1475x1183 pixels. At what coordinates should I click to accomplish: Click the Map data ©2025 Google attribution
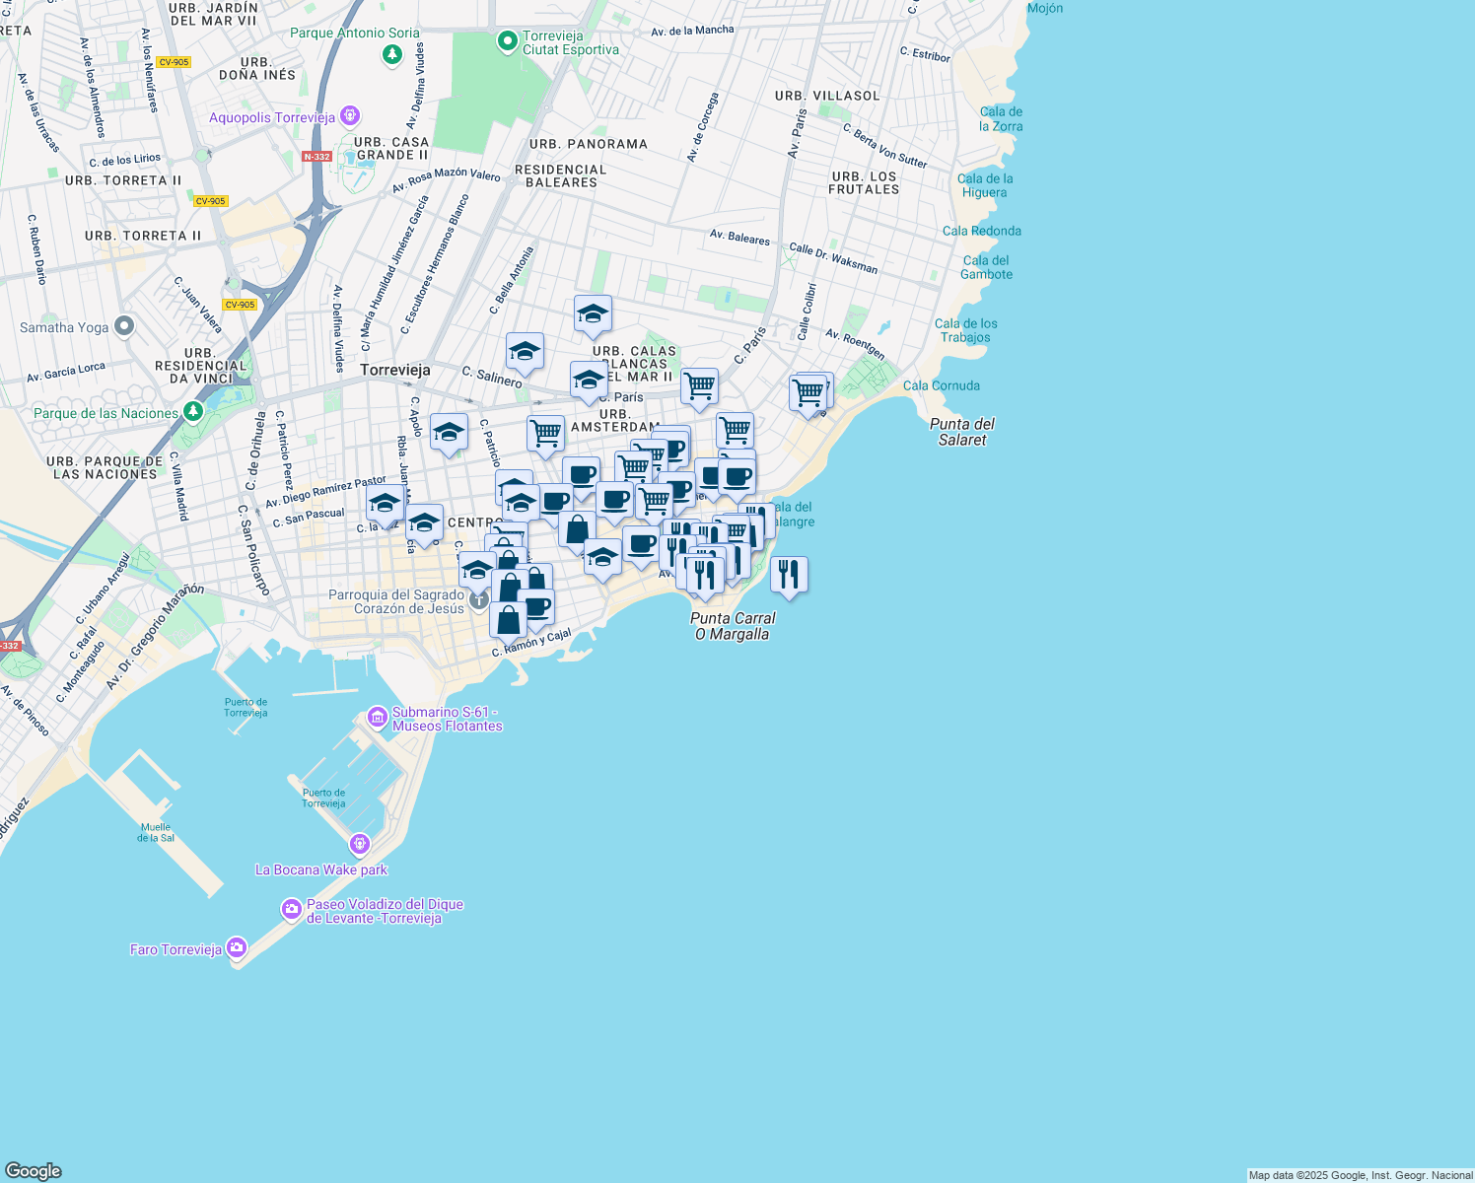coord(1362,1175)
